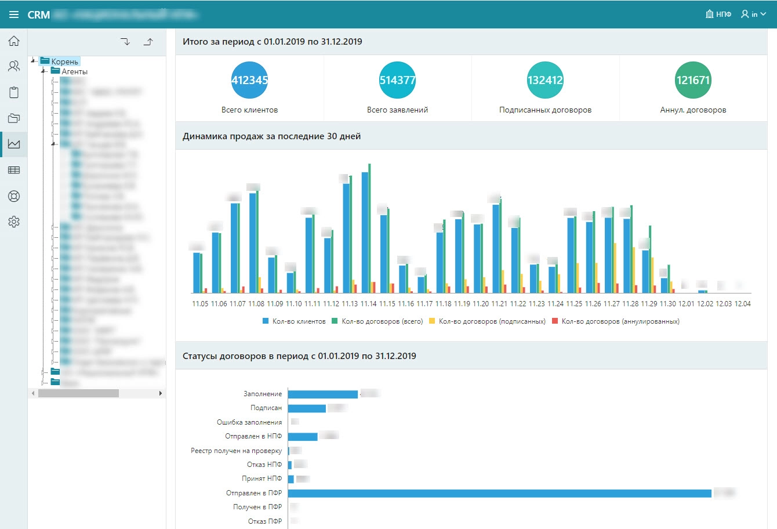Click the 'Ошибка заполнения' status label
This screenshot has height=529, width=777.
coord(249,422)
